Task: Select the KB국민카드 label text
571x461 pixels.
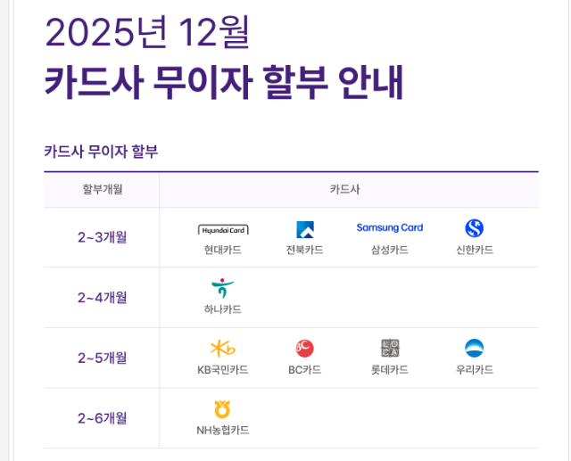Action: click(222, 370)
